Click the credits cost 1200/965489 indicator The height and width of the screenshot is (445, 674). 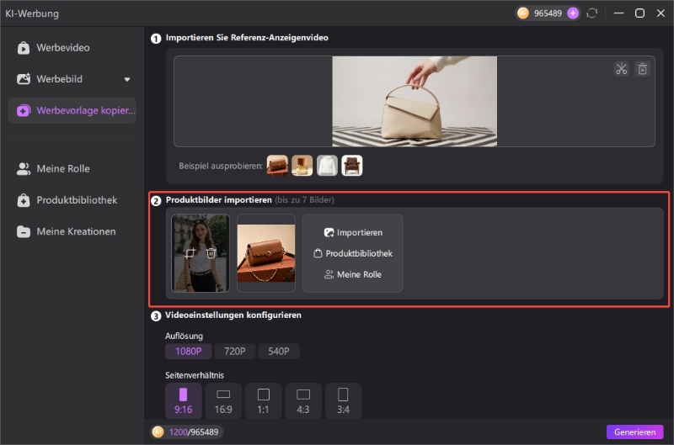[x=185, y=432]
